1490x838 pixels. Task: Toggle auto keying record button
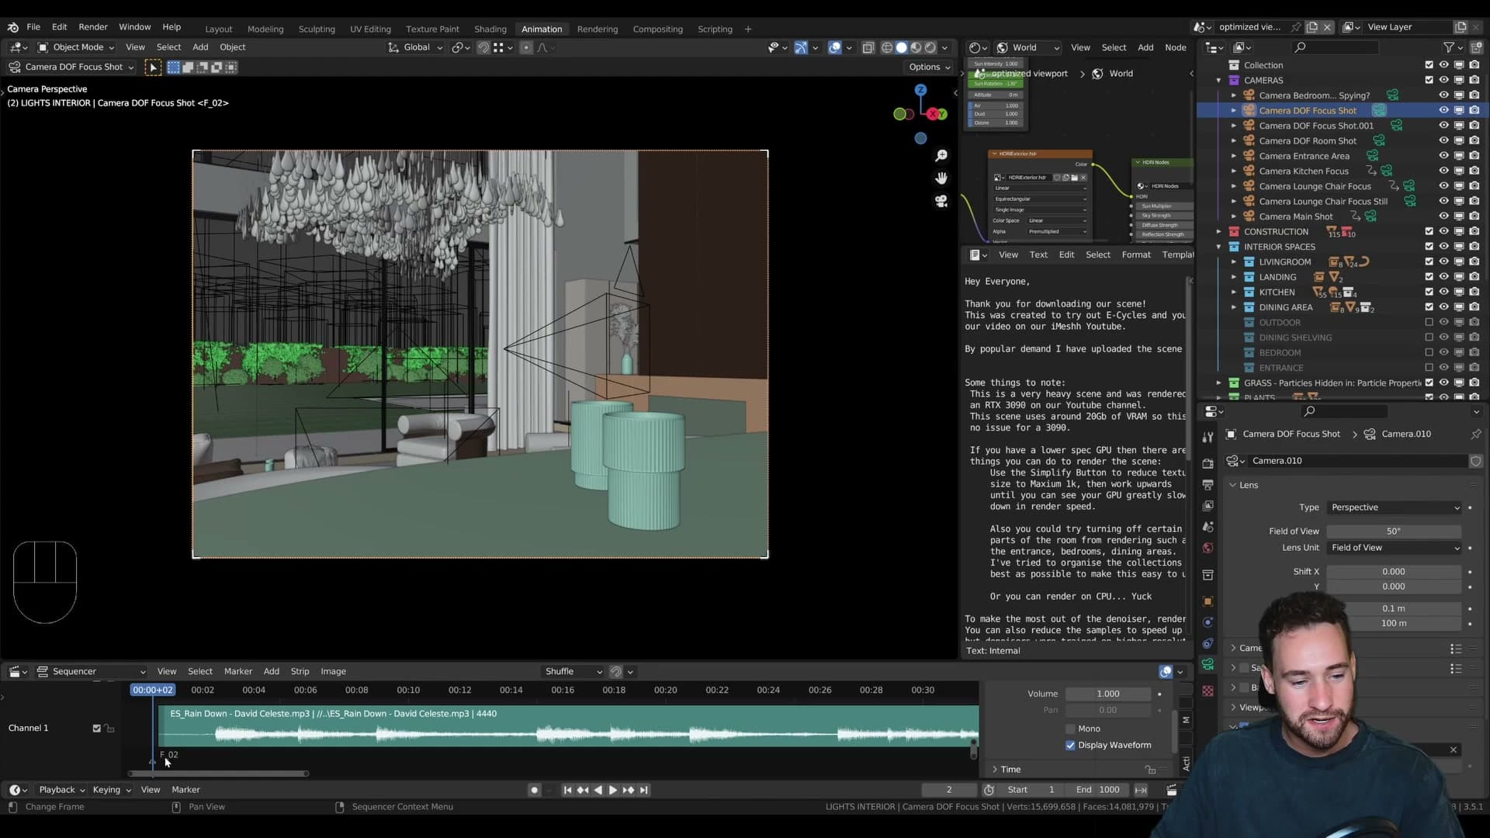(x=534, y=790)
